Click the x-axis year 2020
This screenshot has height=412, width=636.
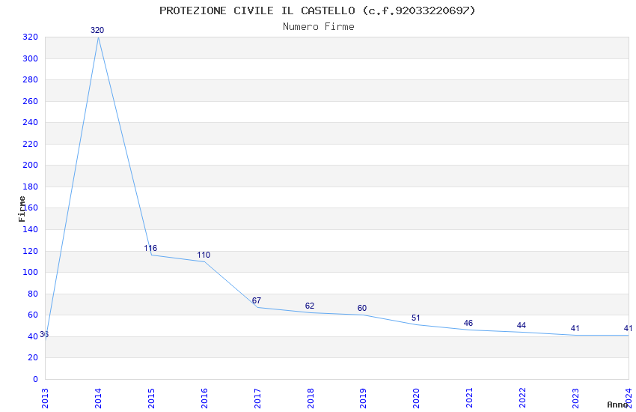tap(417, 399)
